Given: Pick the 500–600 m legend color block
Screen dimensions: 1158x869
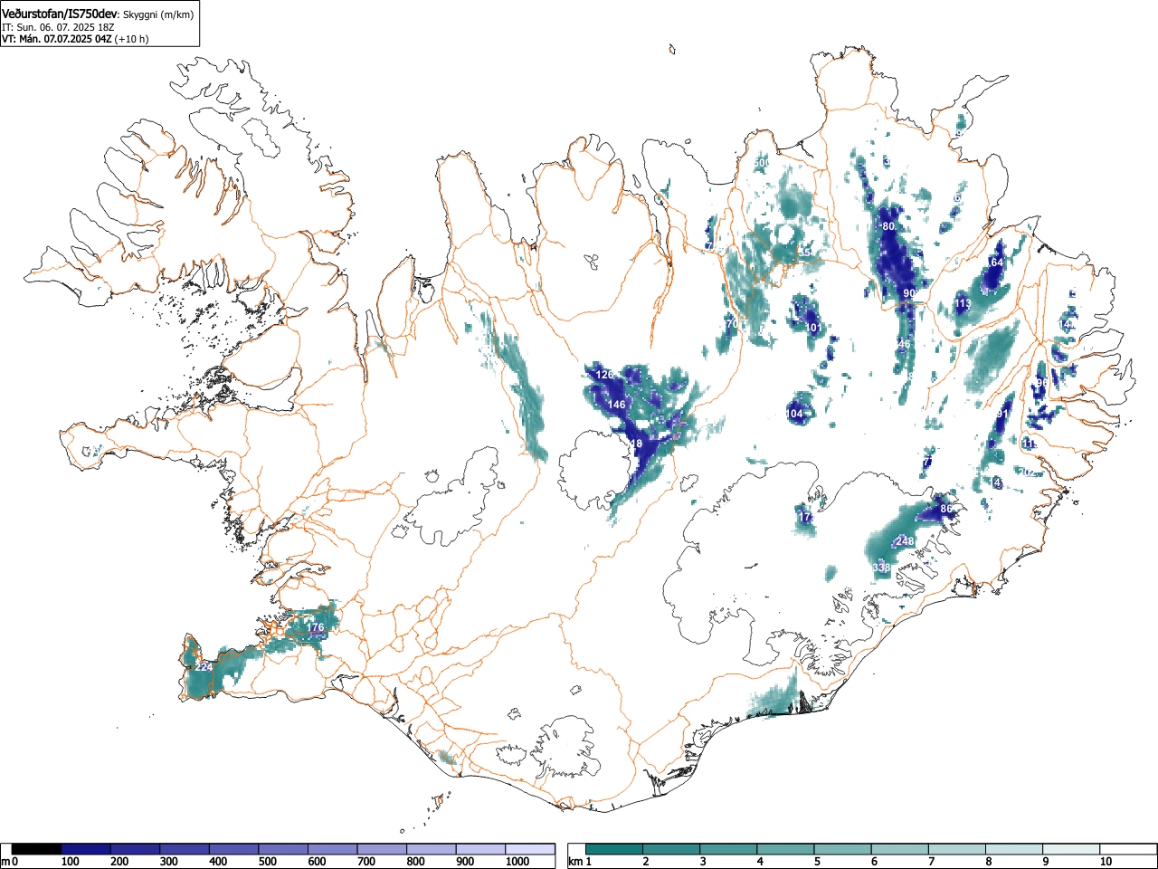Looking at the screenshot, I should pos(283,849).
